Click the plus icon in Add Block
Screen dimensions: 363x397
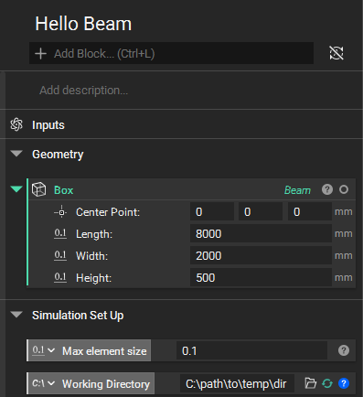tap(40, 54)
